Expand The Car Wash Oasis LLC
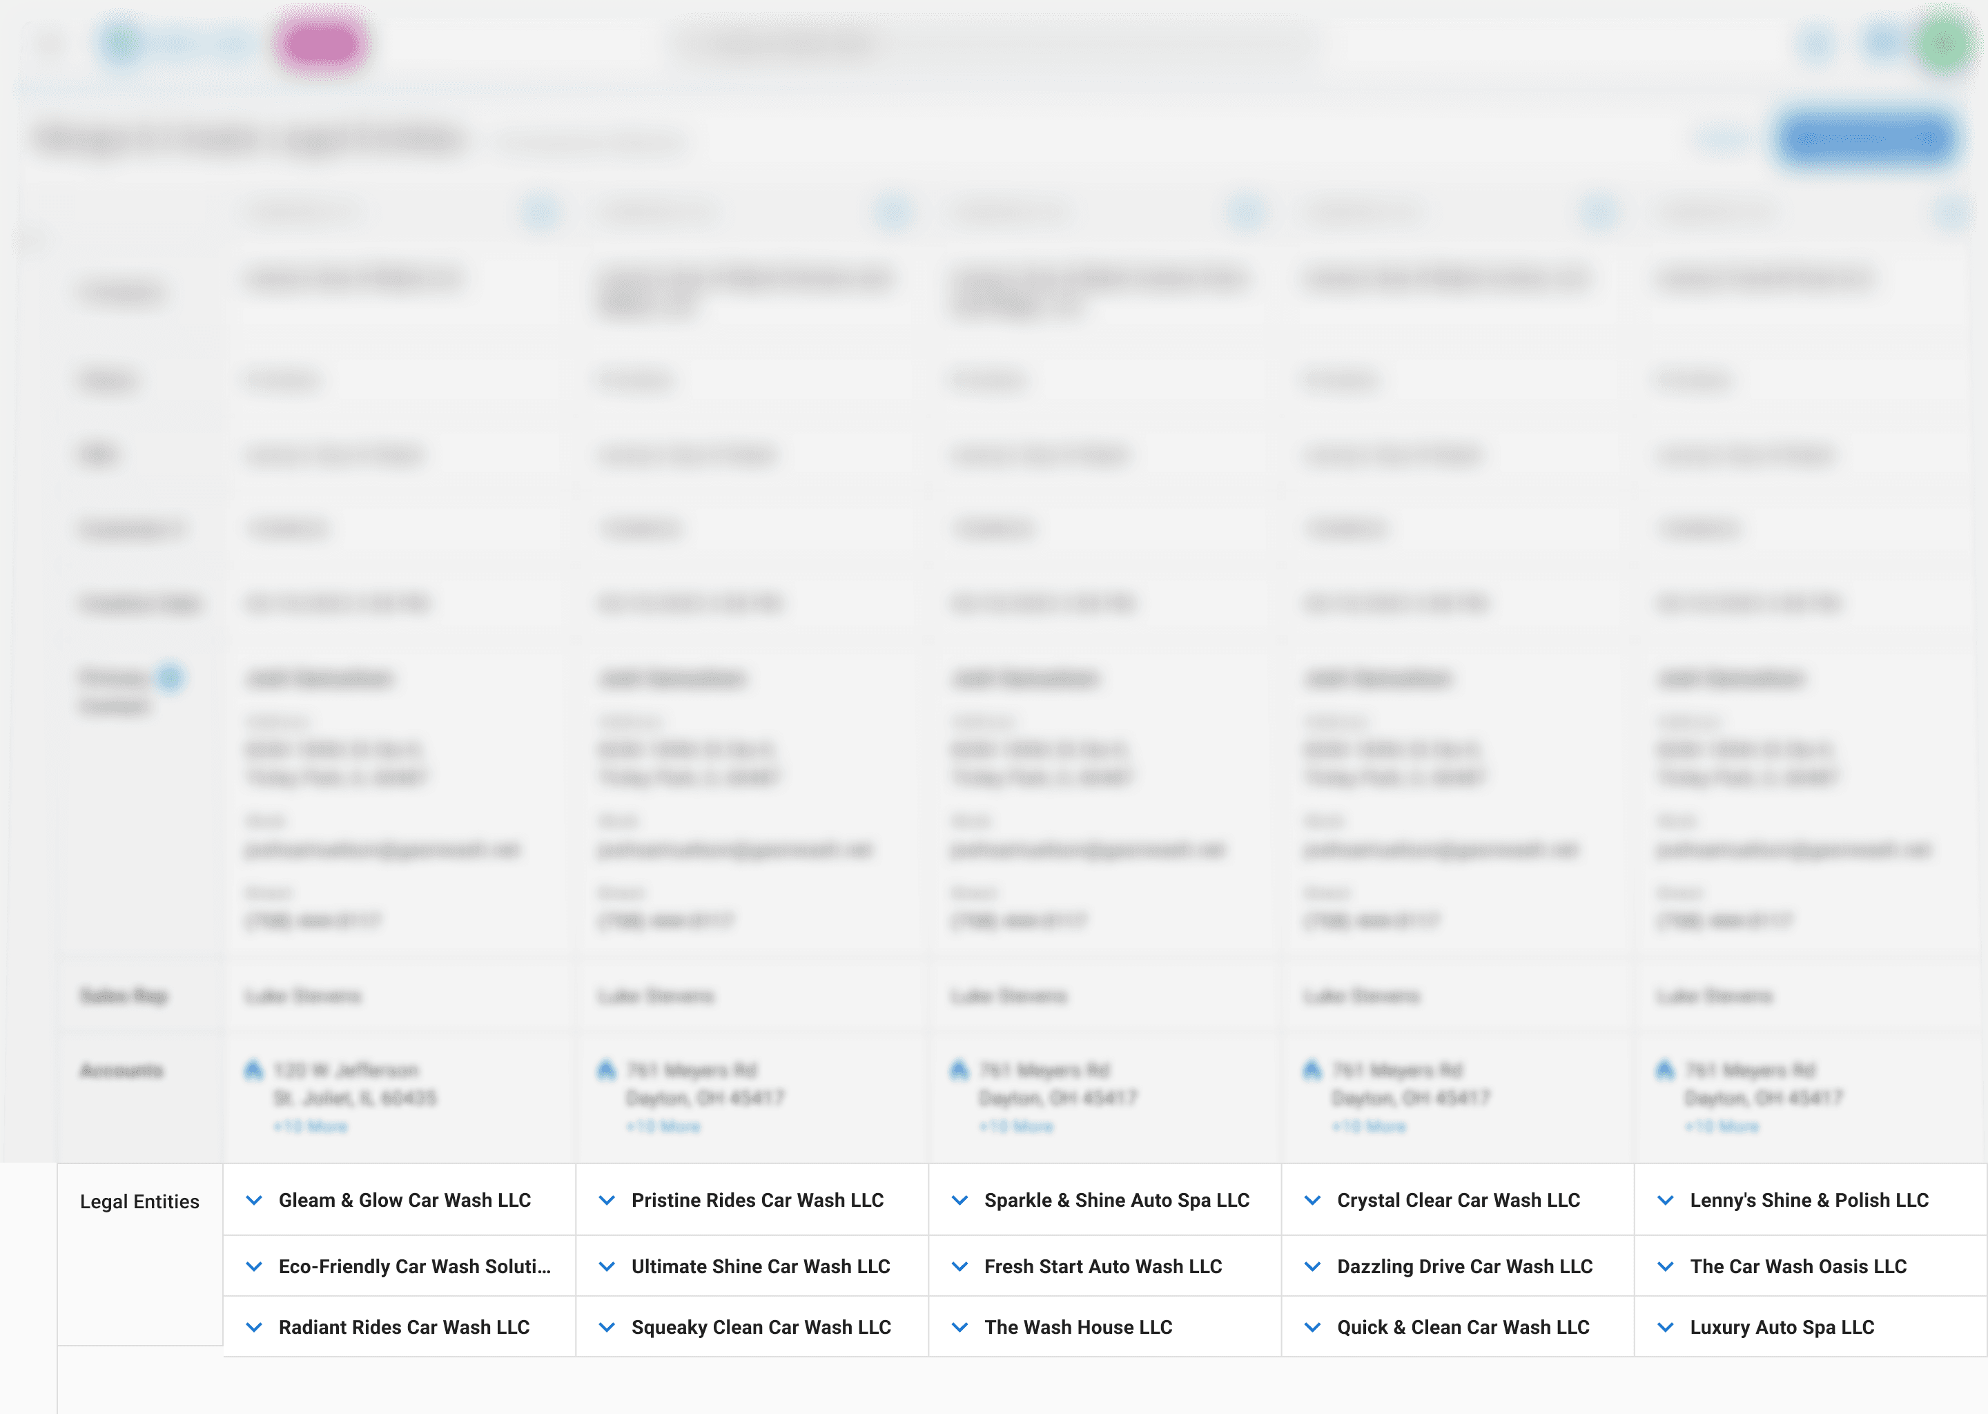 (x=1666, y=1267)
